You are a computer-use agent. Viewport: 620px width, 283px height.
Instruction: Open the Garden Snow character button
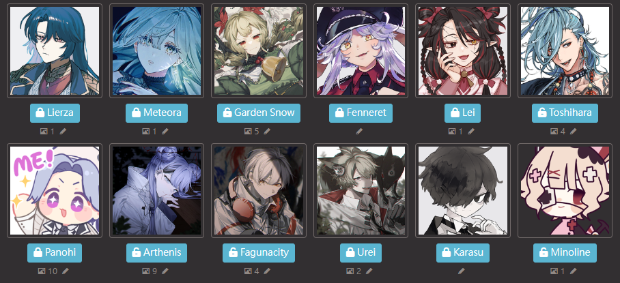pyautogui.click(x=259, y=113)
